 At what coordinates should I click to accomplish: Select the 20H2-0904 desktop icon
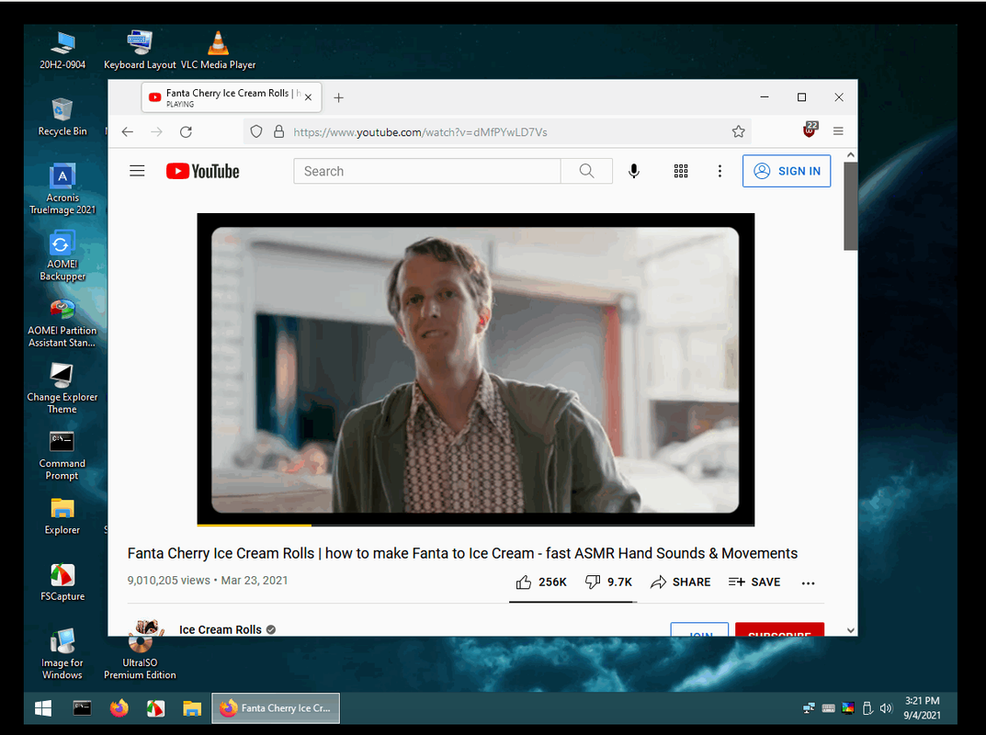coord(62,51)
